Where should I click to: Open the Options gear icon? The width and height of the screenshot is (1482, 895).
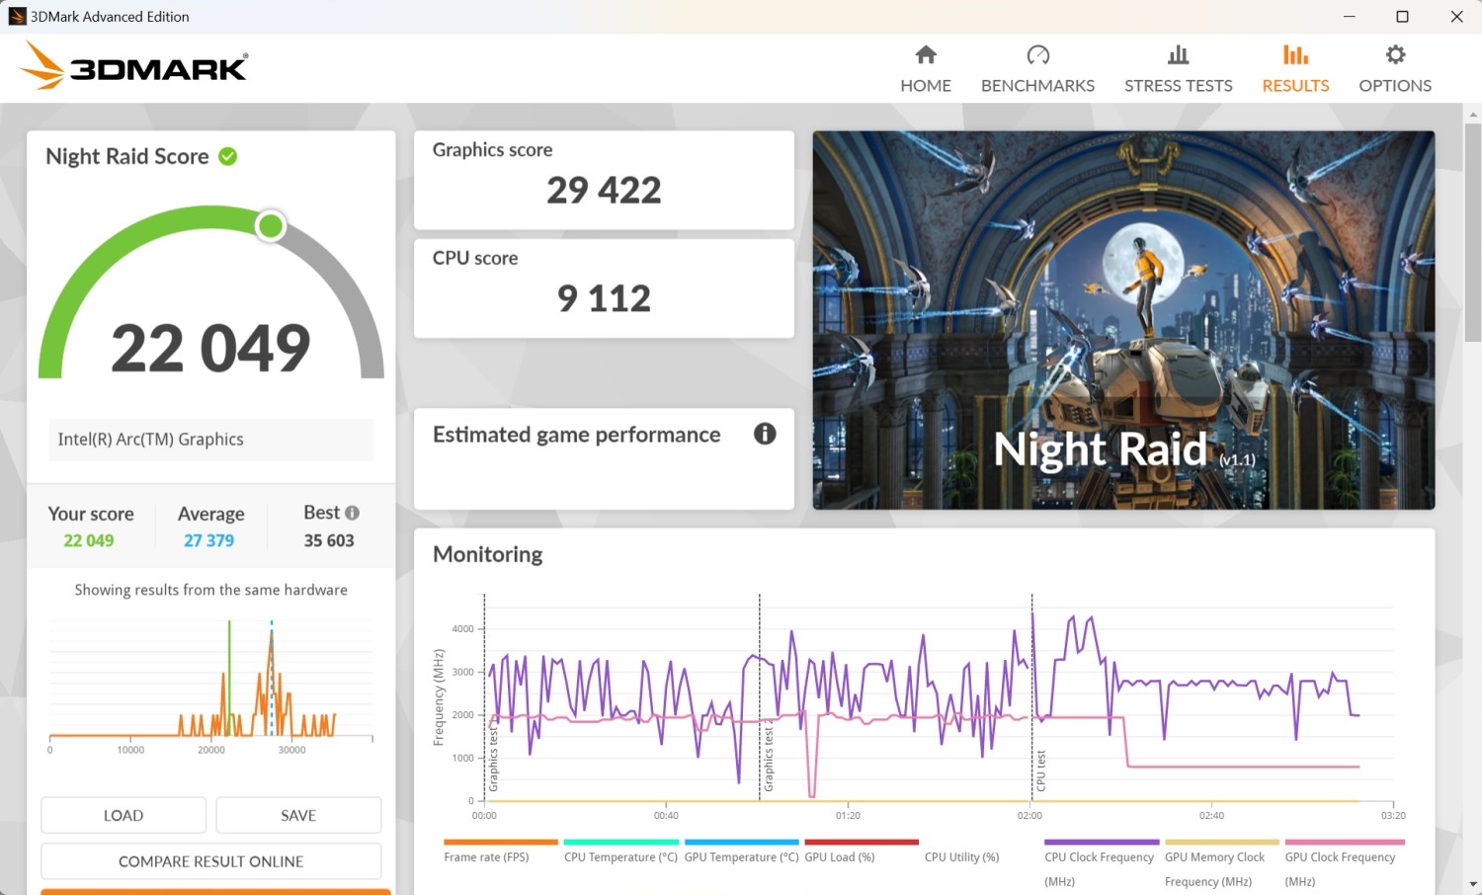[x=1394, y=55]
